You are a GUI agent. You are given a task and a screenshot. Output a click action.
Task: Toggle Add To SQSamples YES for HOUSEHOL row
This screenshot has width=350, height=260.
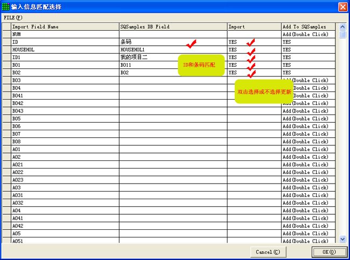(x=307, y=50)
